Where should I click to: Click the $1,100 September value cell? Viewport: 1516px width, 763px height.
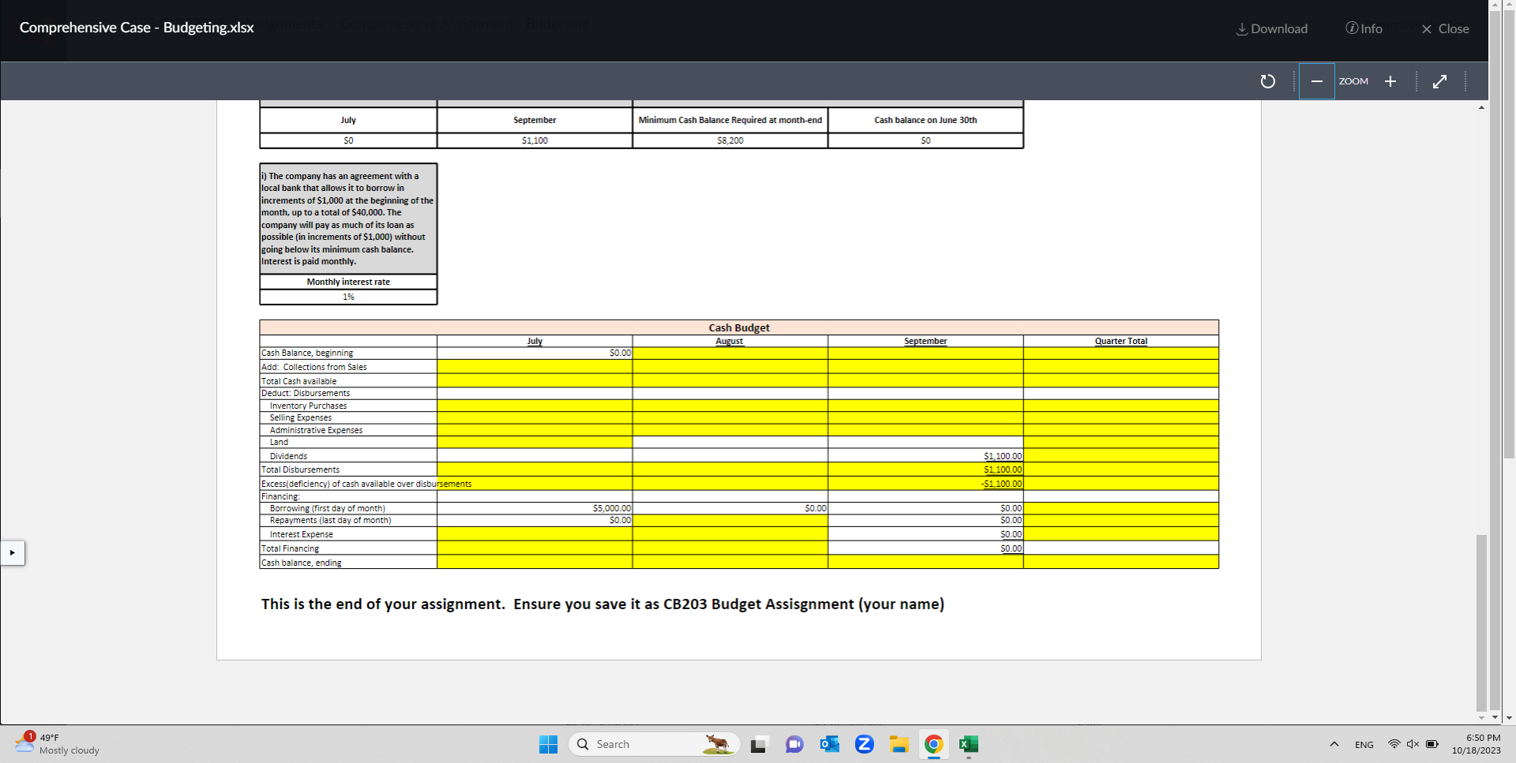click(535, 140)
